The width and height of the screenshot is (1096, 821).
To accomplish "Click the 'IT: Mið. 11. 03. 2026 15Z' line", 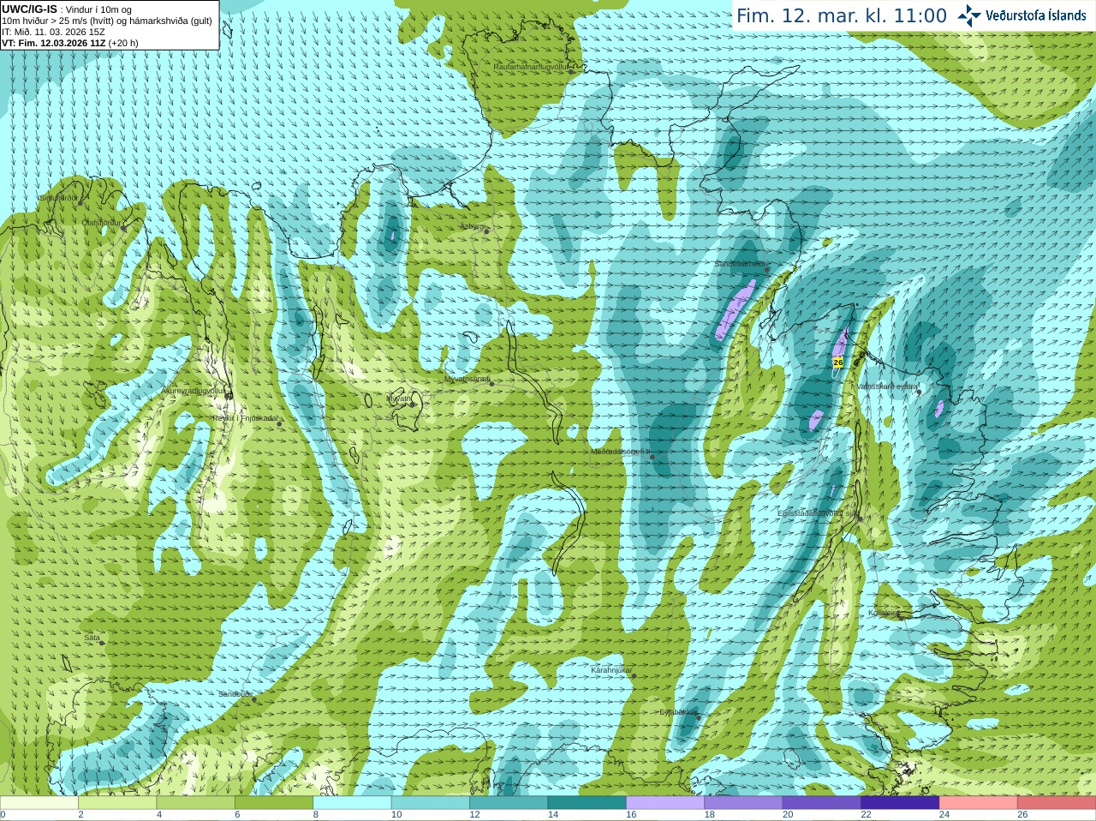I will (x=54, y=32).
